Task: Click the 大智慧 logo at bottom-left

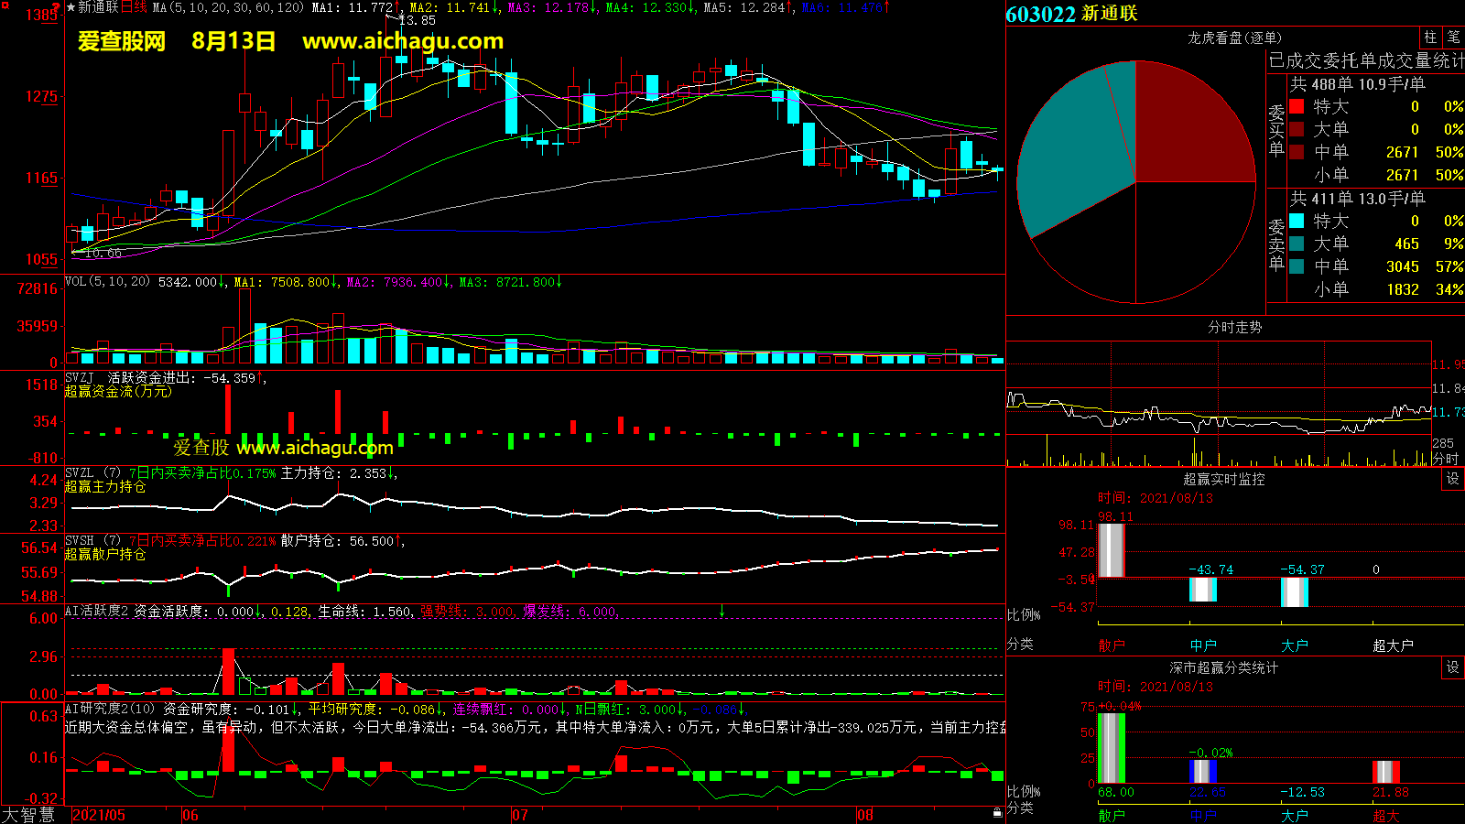Action: click(x=29, y=815)
